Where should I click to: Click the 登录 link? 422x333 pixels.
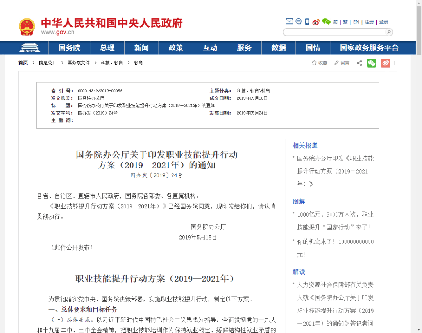click(384, 22)
